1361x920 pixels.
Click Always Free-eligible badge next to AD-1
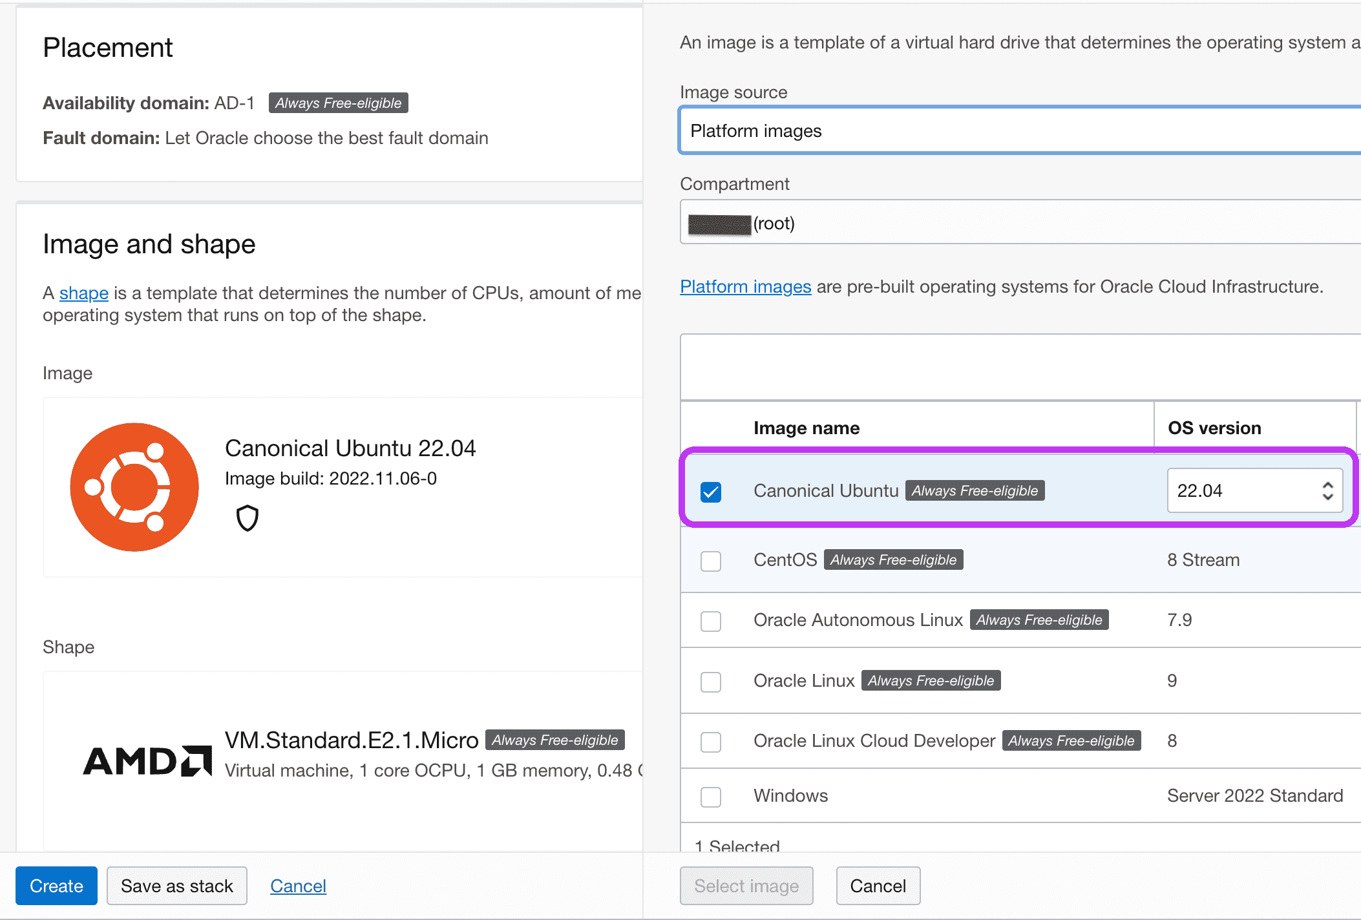coord(339,103)
